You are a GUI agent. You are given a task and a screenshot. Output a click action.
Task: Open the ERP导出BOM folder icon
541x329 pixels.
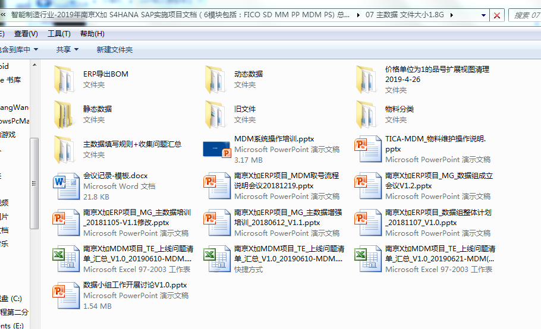click(62, 80)
